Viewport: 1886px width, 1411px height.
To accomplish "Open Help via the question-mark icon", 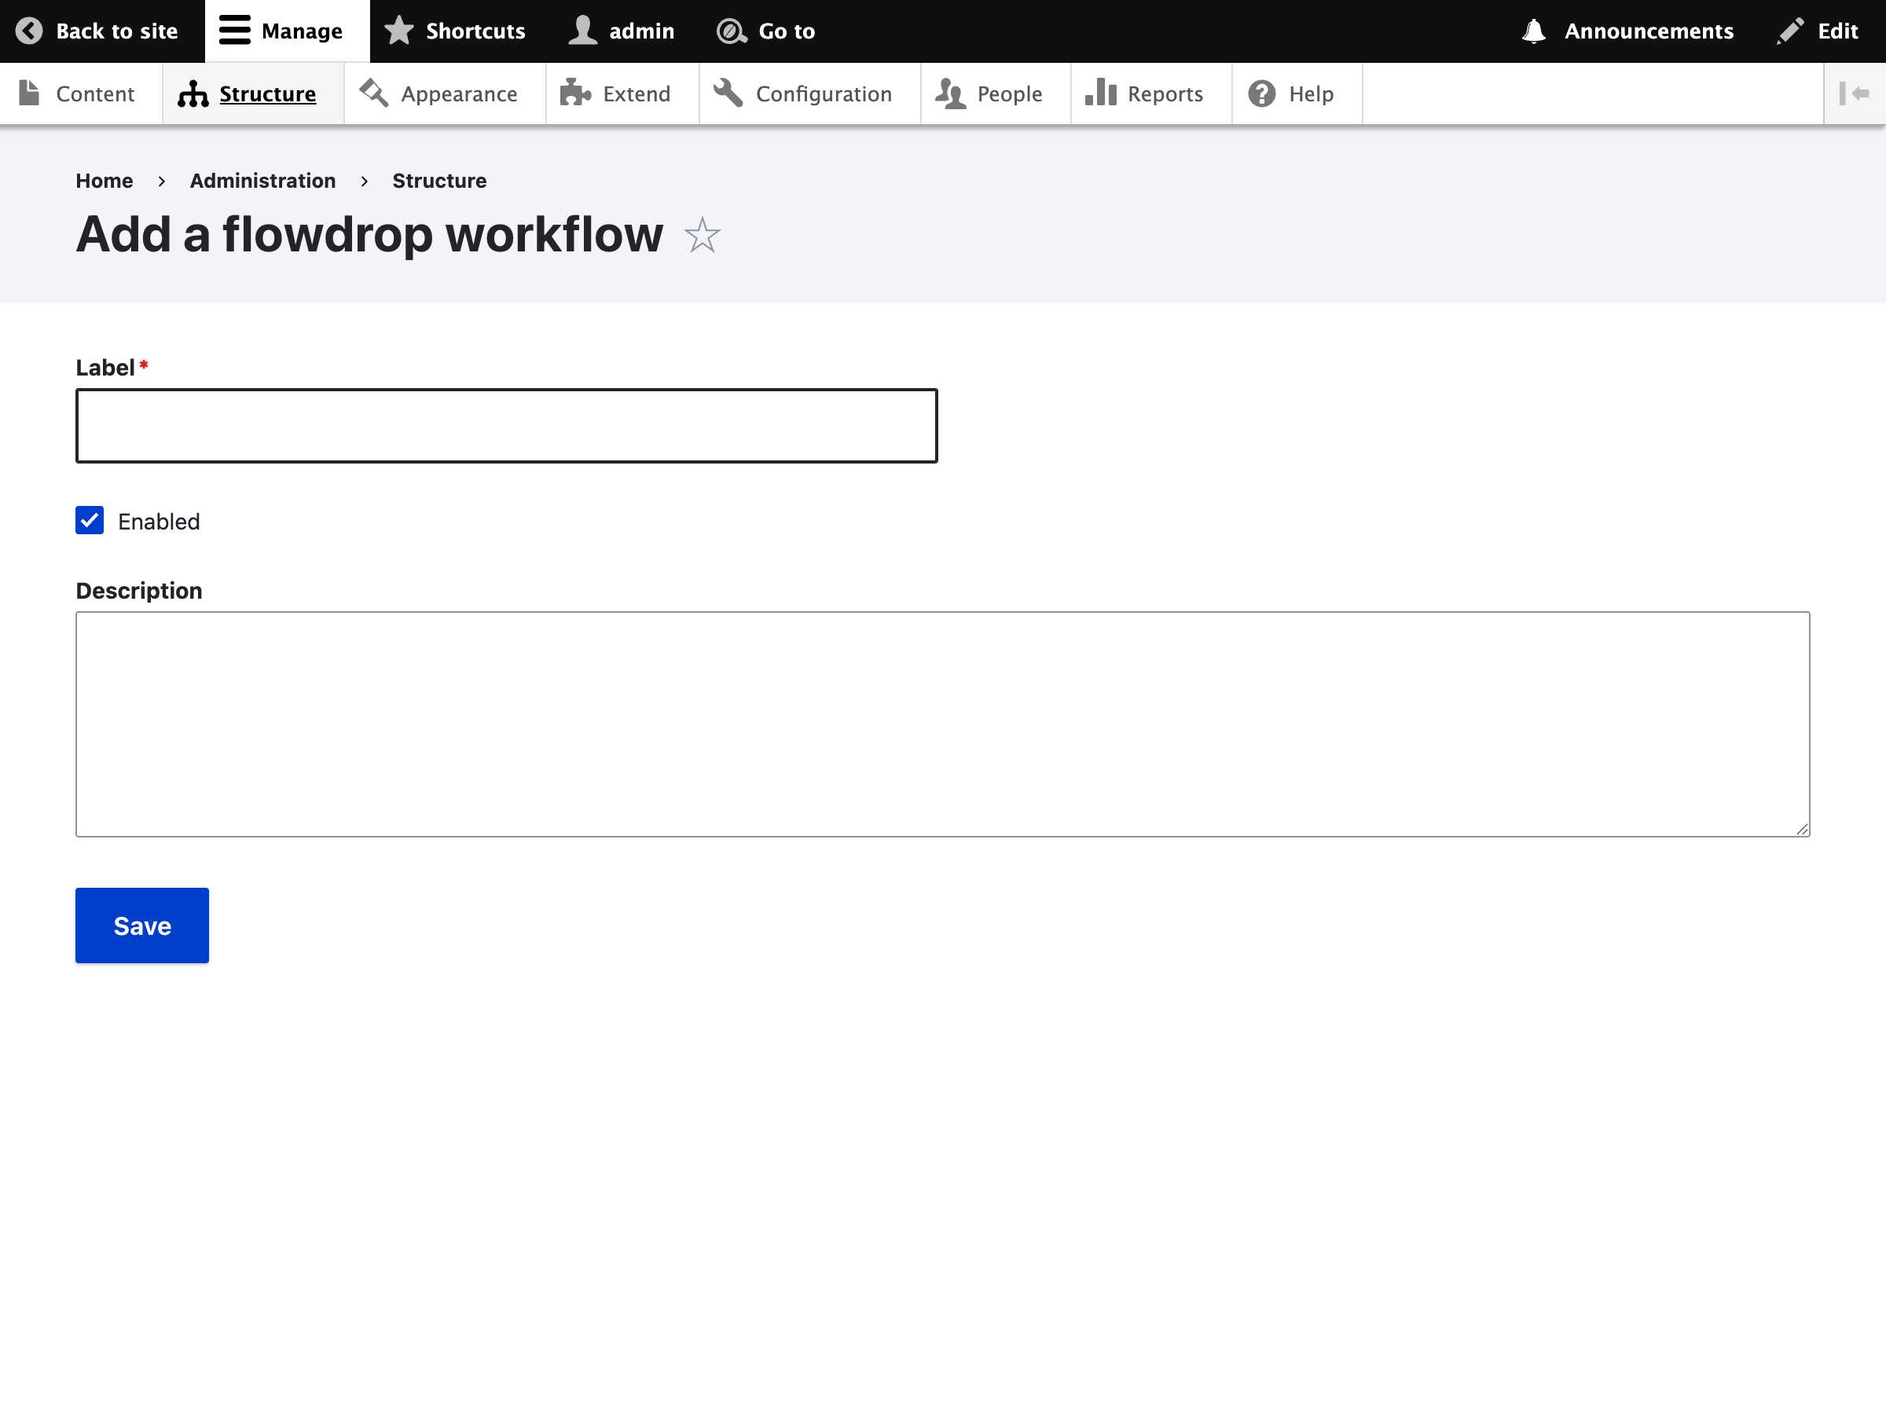I will pyautogui.click(x=1262, y=93).
